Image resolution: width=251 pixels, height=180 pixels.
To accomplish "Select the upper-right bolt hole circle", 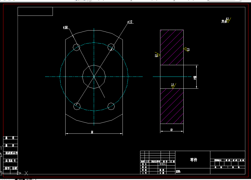I will (x=111, y=47).
